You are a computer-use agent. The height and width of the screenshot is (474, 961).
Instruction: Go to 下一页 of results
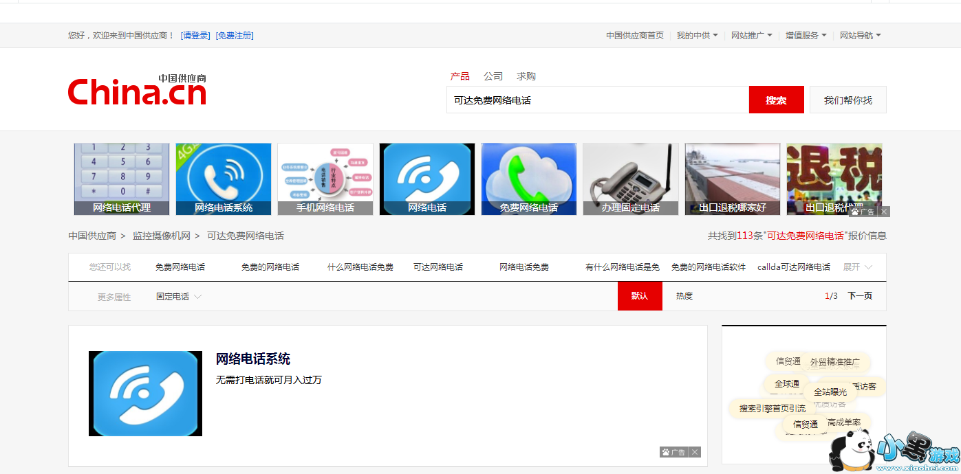coord(860,296)
